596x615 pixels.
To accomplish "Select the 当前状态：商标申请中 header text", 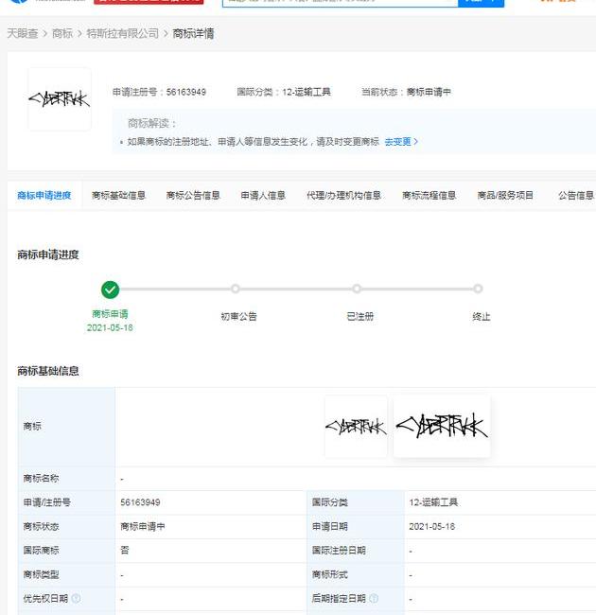I will coord(406,92).
